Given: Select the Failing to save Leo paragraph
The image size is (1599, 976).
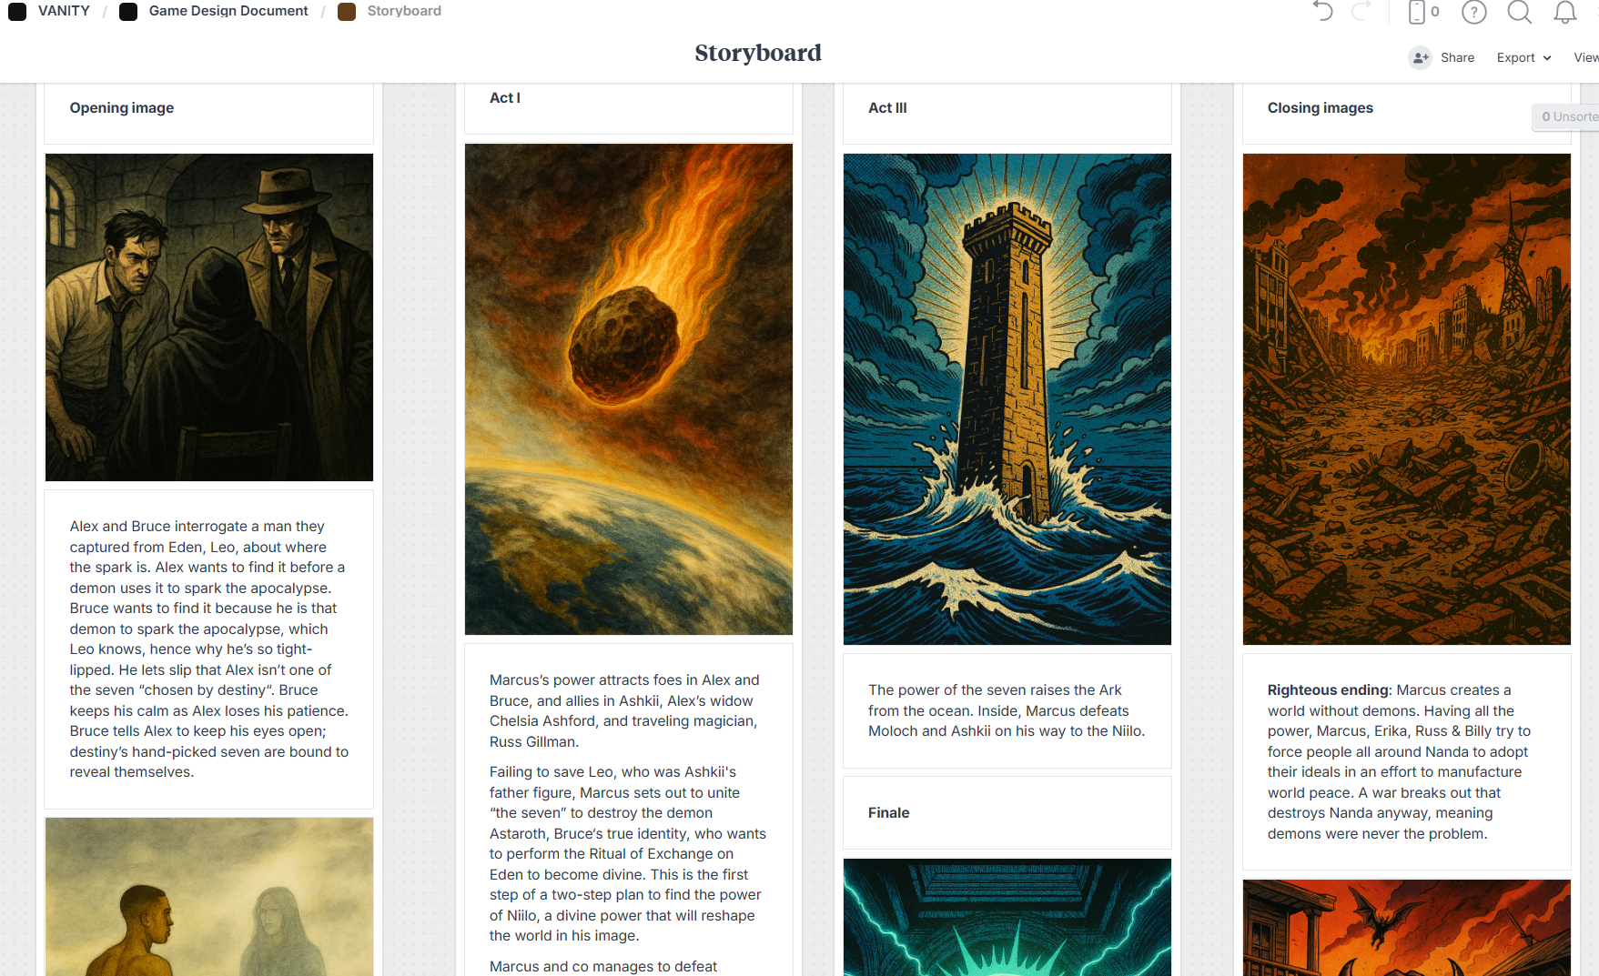Looking at the screenshot, I should (628, 854).
